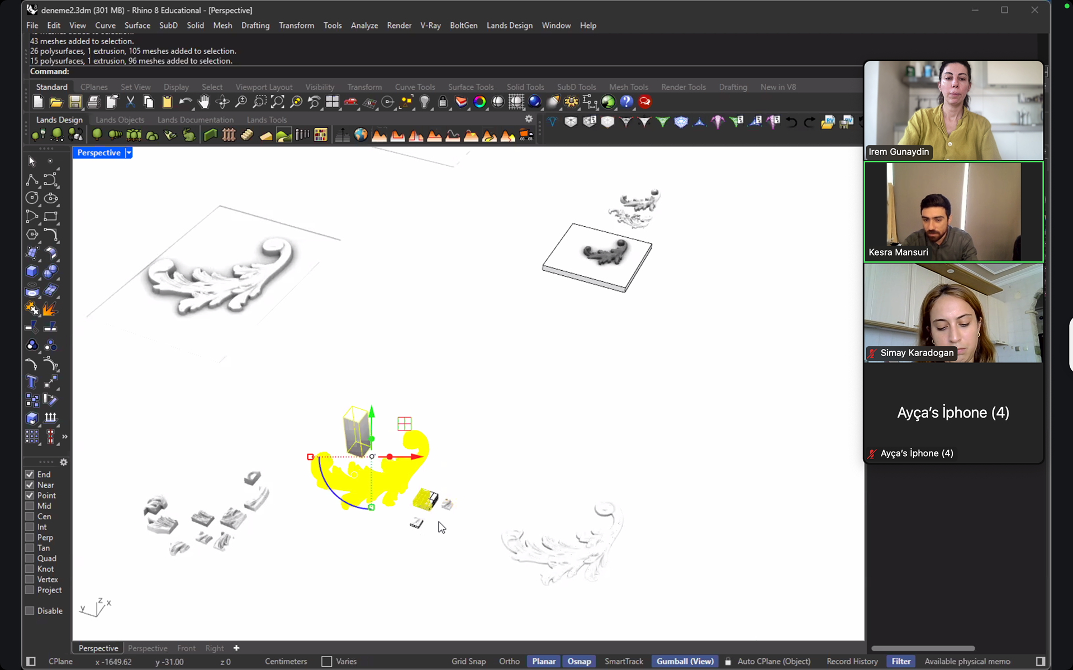Select the Box solid tool
The width and height of the screenshot is (1073, 670).
pyautogui.click(x=32, y=271)
